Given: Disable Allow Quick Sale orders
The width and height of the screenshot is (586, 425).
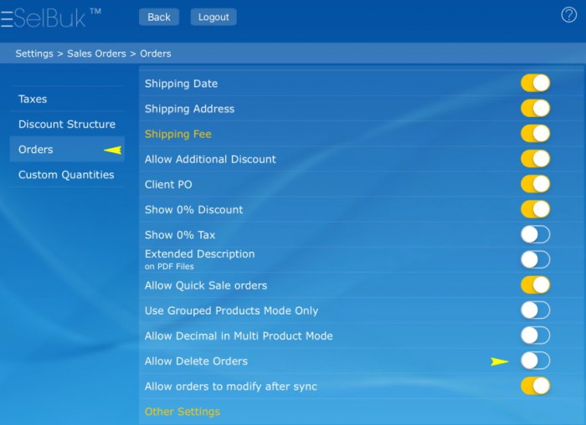Looking at the screenshot, I should tap(535, 285).
